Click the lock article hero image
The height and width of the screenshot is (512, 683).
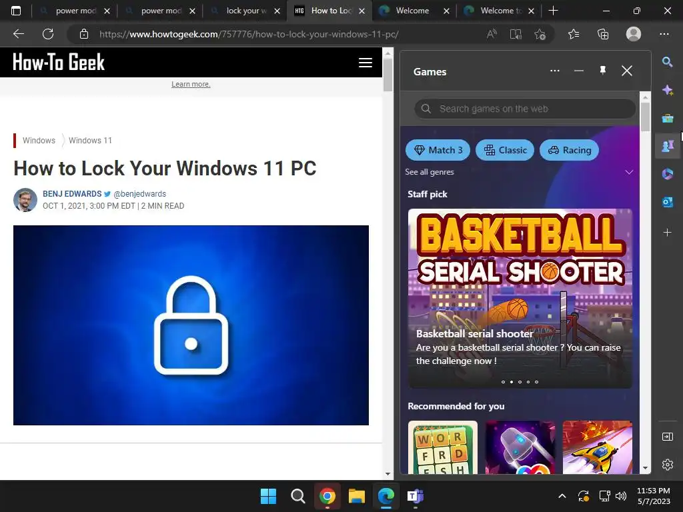[x=191, y=325]
